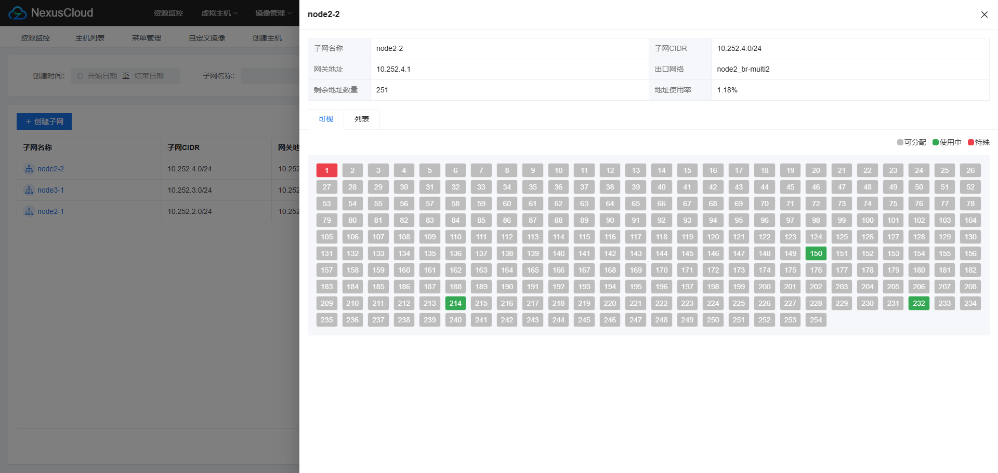Image resolution: width=998 pixels, height=473 pixels.
Task: Expand the 镜像管理 dropdown menu
Action: click(x=273, y=13)
